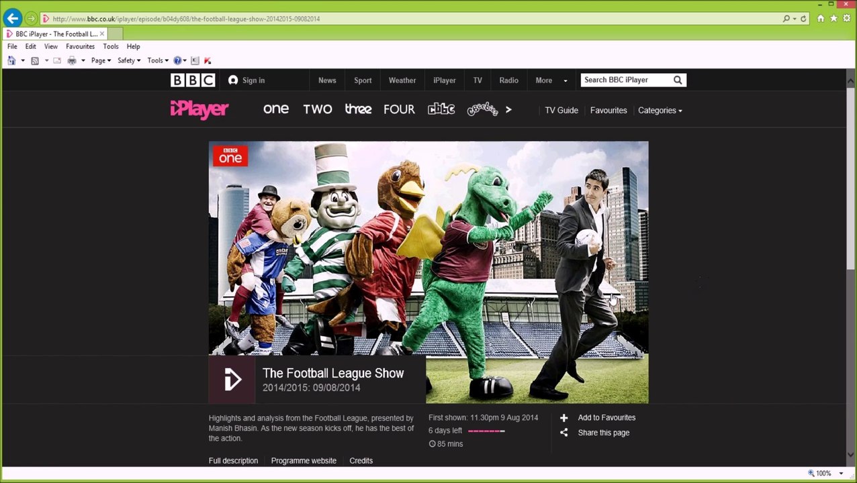Viewport: 857px width, 483px height.
Task: Open browser settings gear icon
Action: pos(846,19)
